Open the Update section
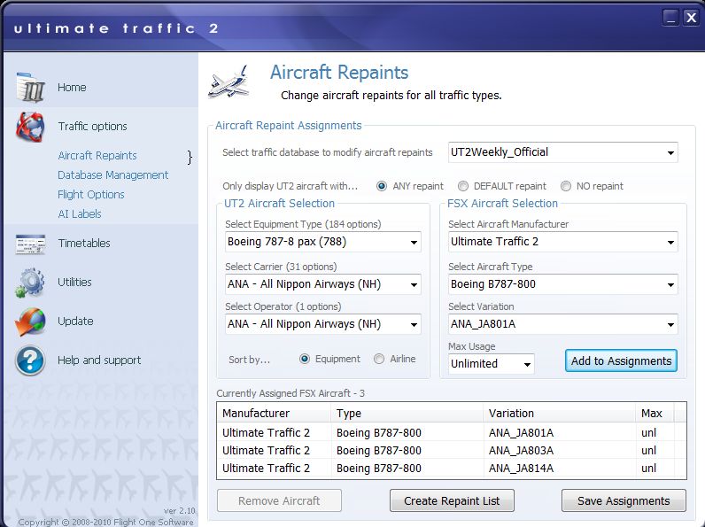 pos(75,321)
